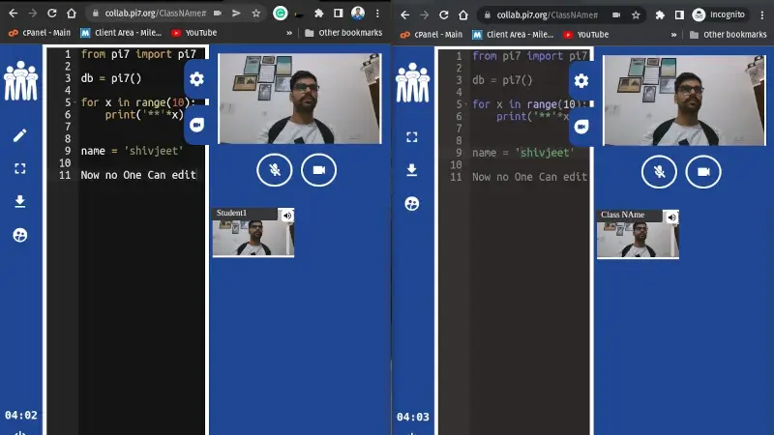Open Other bookmarks folder in left browser

(x=343, y=33)
